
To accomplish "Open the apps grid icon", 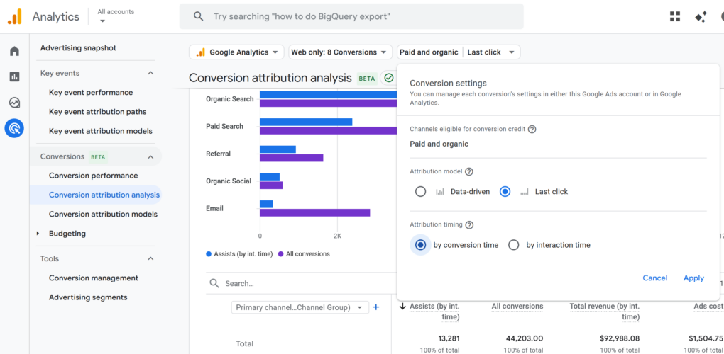I will [x=674, y=16].
